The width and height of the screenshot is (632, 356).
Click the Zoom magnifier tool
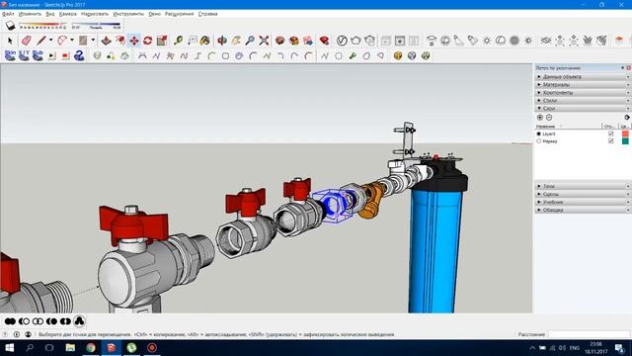(250, 41)
